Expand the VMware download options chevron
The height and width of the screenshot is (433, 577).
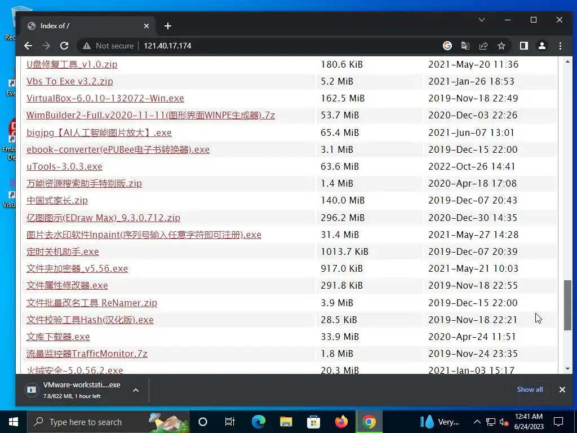coord(136,390)
